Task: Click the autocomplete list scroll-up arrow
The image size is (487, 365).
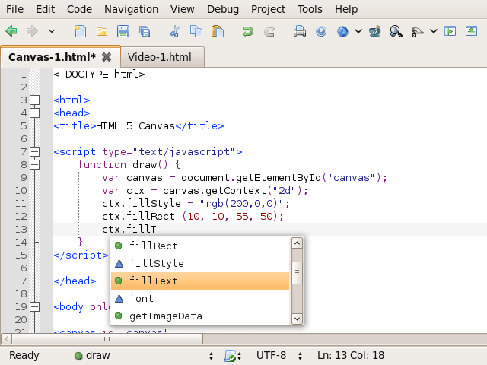Action: 297,243
